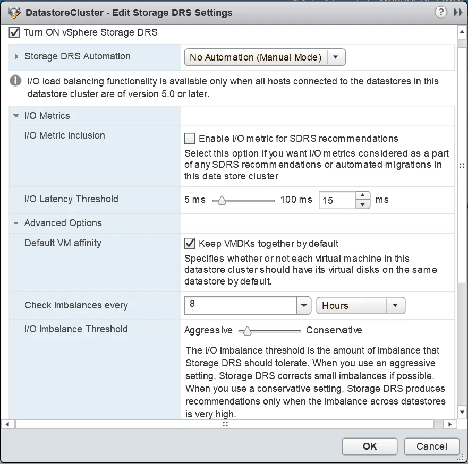The image size is (468, 464).
Task: Click the info icon beside I/O load balancing note
Action: (x=15, y=82)
